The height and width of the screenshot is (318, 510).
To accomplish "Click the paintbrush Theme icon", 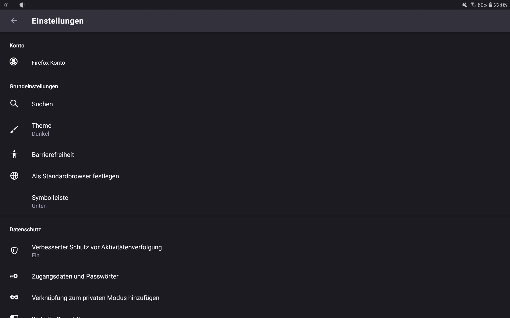I will pos(14,129).
